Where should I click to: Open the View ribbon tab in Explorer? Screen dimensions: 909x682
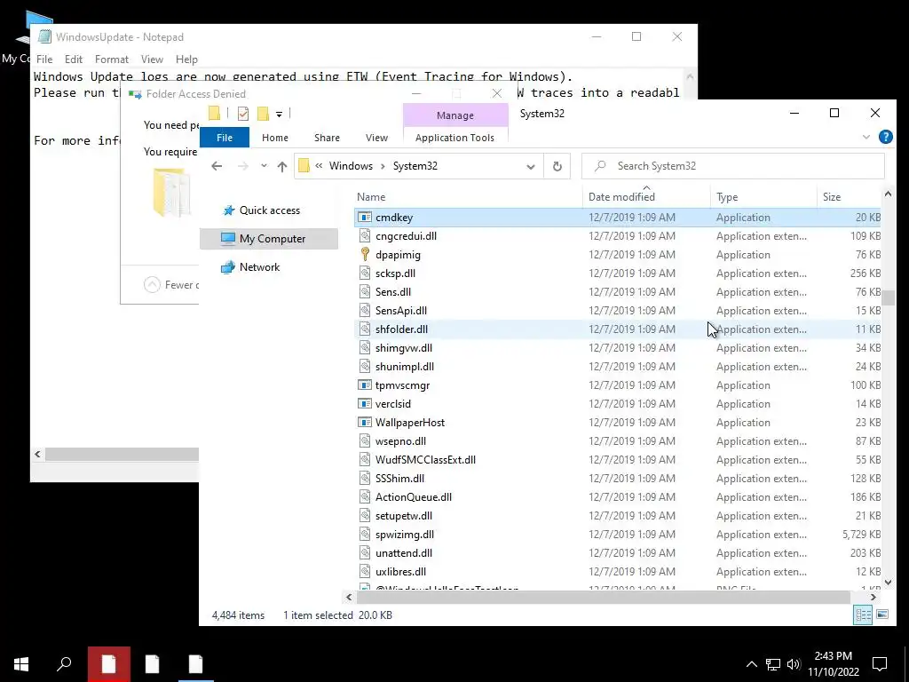tap(376, 138)
